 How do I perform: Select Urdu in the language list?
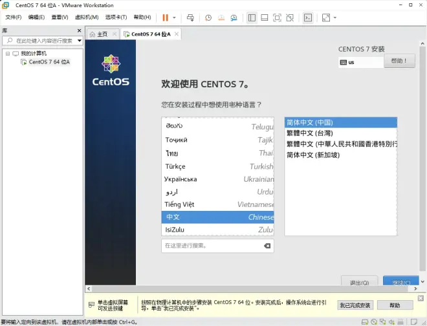click(x=217, y=192)
